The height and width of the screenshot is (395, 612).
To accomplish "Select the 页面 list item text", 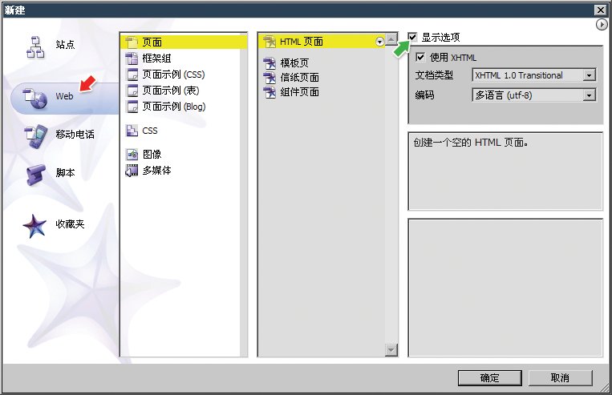I will point(152,42).
